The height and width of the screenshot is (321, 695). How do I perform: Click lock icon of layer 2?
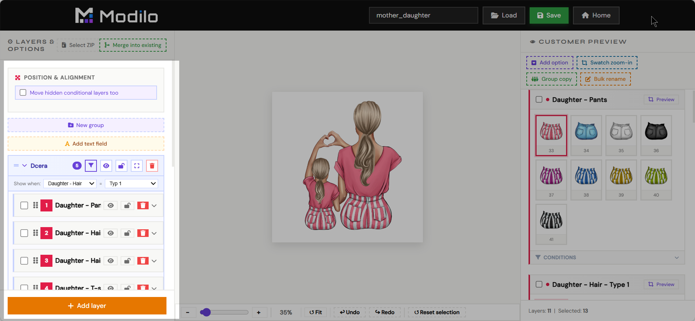coord(127,233)
